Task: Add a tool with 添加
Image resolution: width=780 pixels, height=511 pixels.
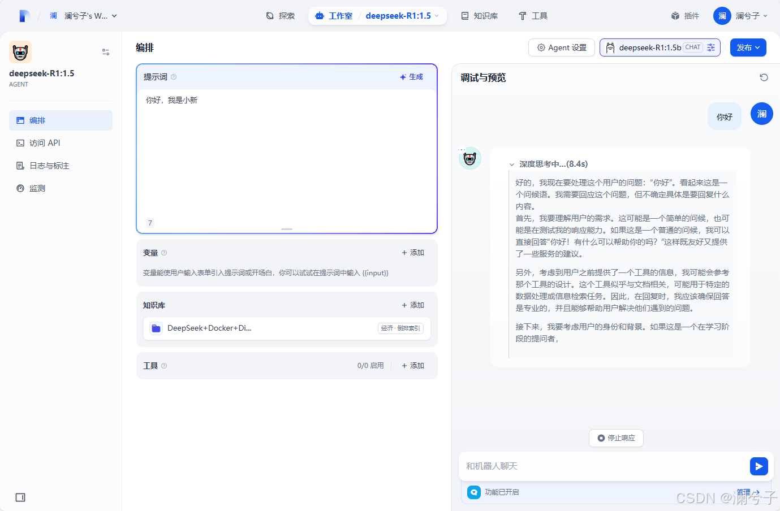Action: pyautogui.click(x=413, y=366)
